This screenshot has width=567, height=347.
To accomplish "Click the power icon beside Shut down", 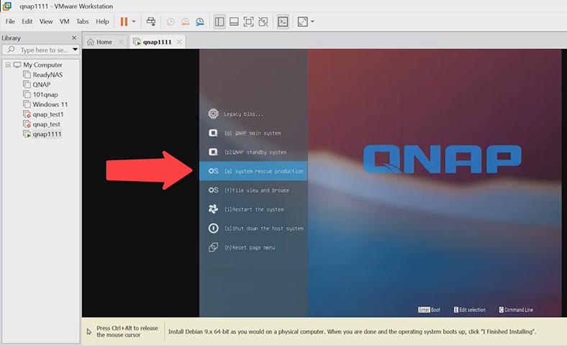I will [214, 228].
